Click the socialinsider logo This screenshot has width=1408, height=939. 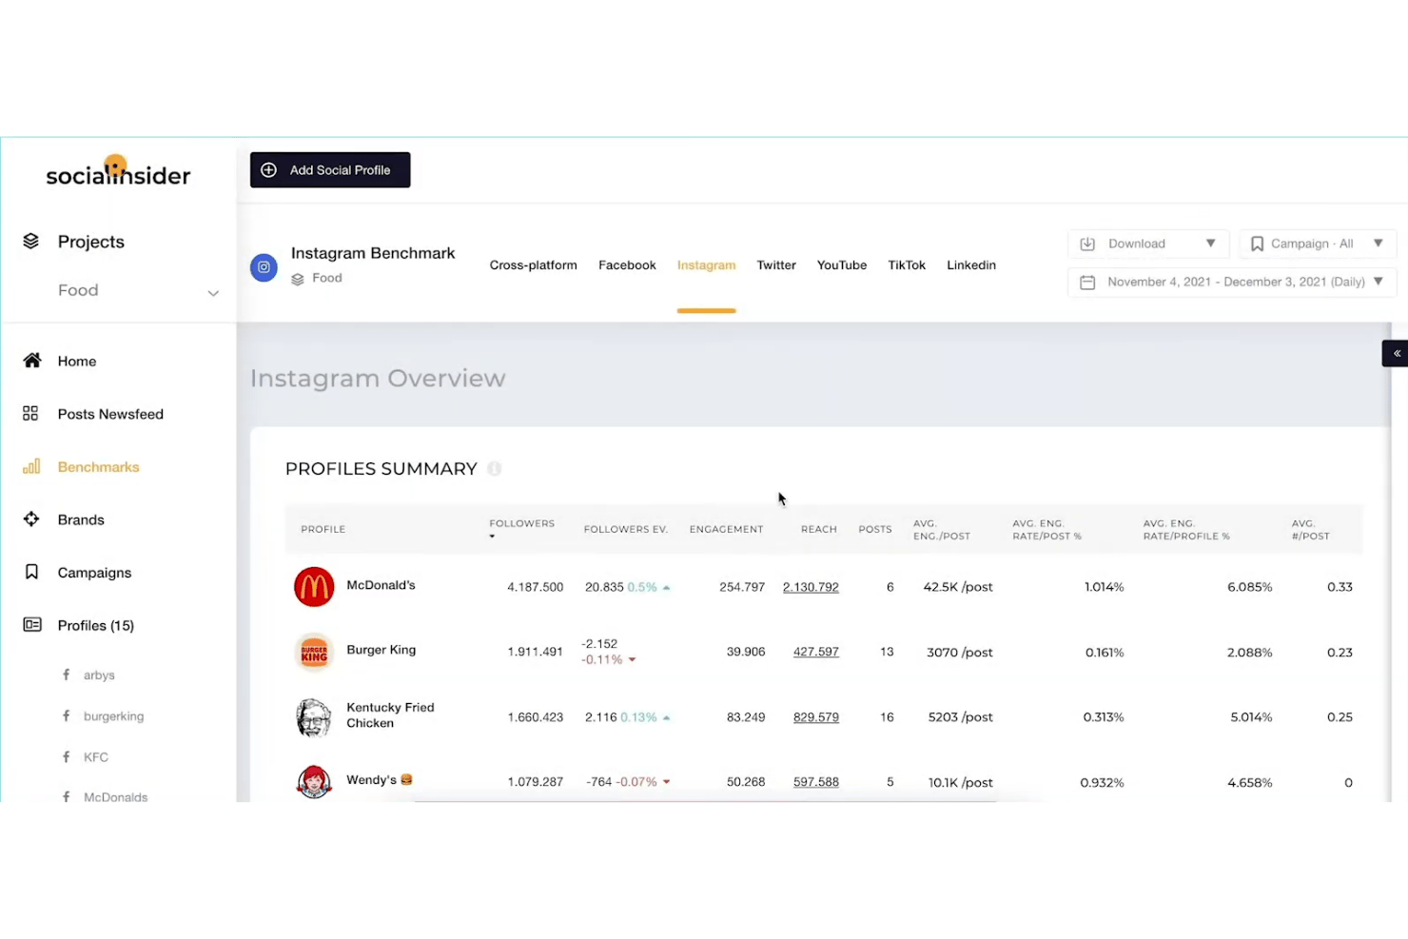118,172
